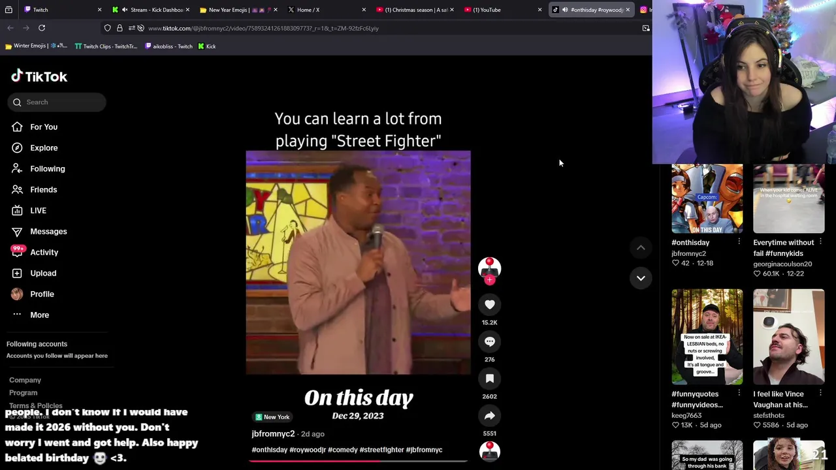The width and height of the screenshot is (836, 470).
Task: Go to previous video with up chevron
Action: click(641, 247)
